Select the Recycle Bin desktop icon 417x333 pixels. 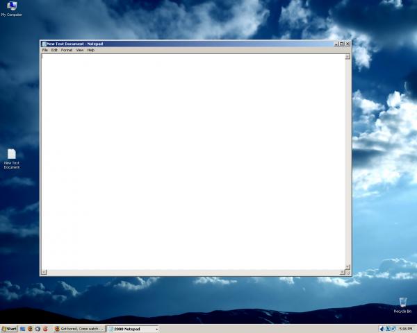tap(402, 305)
